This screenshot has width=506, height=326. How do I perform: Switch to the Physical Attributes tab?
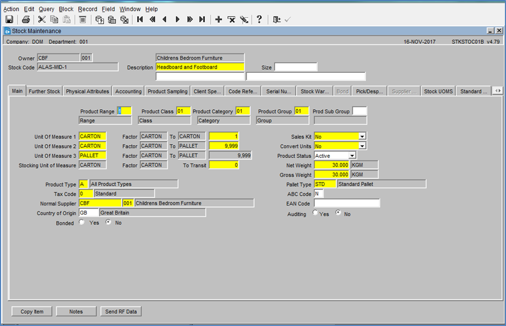coord(87,92)
